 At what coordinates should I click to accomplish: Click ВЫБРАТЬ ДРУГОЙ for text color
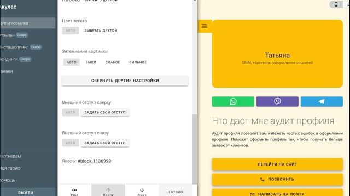coord(101,30)
